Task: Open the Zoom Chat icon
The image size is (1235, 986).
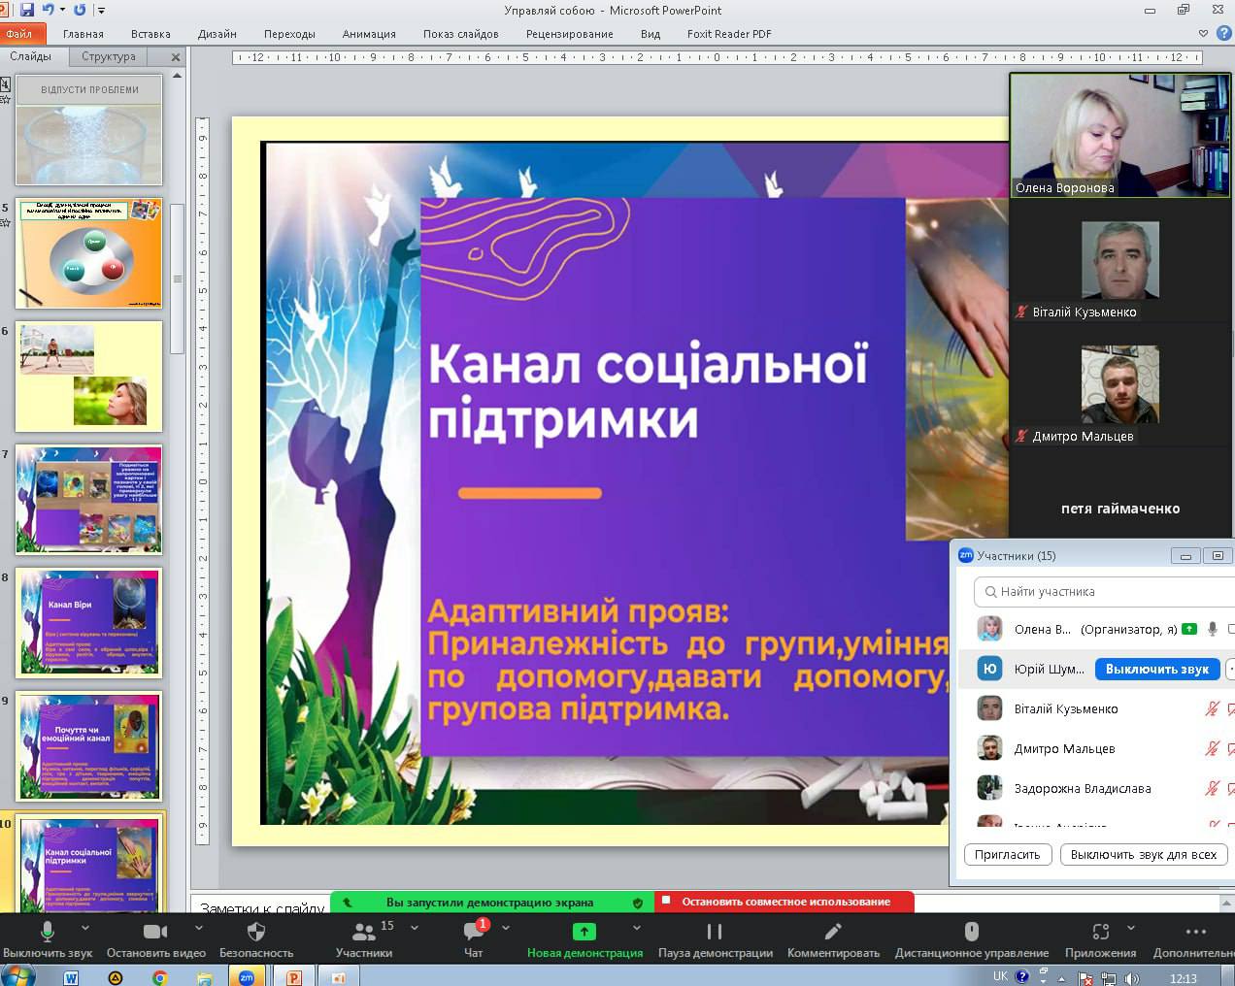Action: click(x=473, y=933)
